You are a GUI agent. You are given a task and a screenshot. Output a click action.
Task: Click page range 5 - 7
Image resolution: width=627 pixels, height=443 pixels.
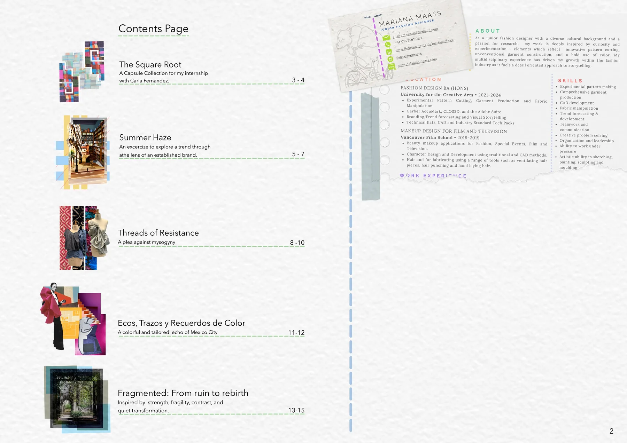(298, 154)
